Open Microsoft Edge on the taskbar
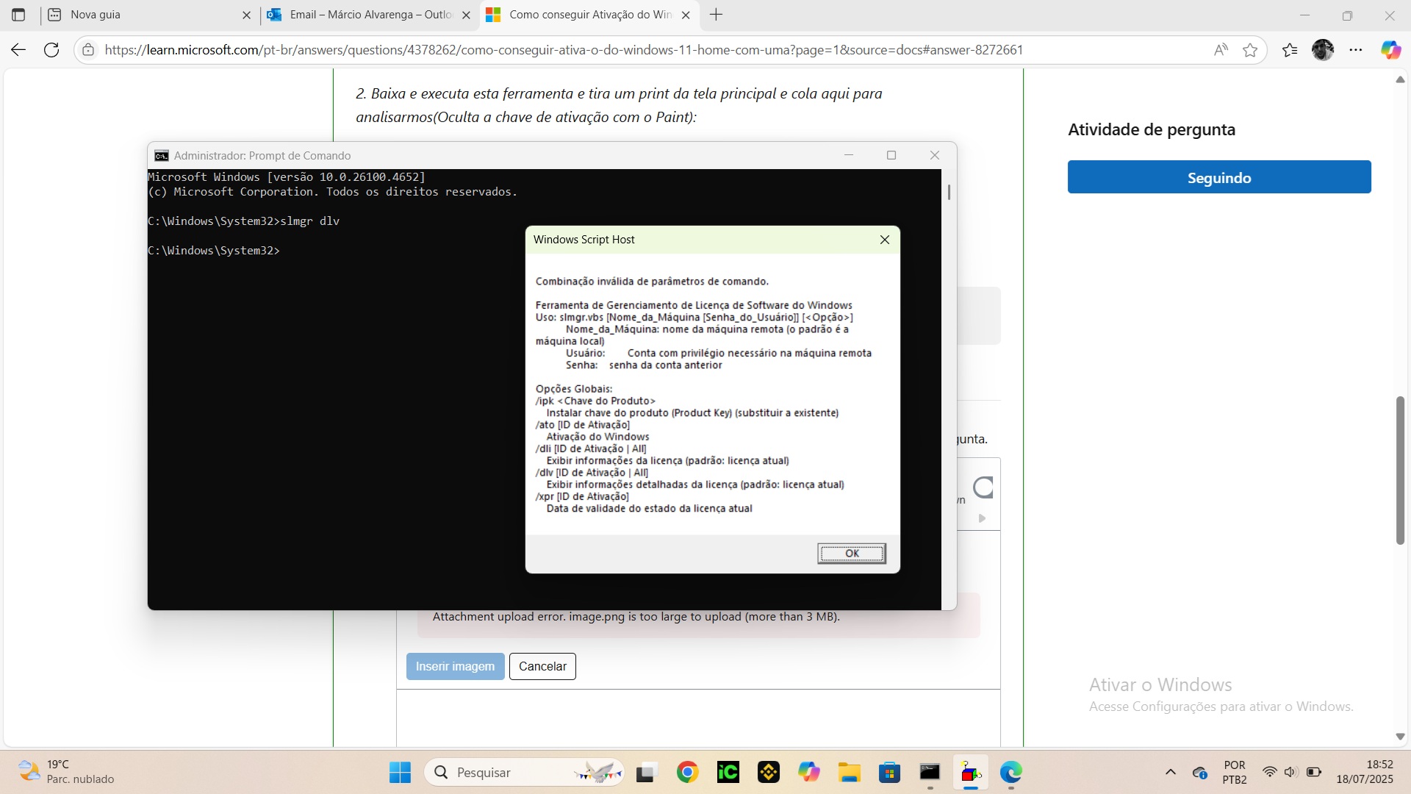 (x=1010, y=772)
